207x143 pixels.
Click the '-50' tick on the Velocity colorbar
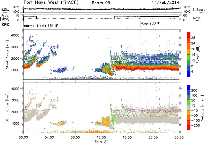click(195, 115)
